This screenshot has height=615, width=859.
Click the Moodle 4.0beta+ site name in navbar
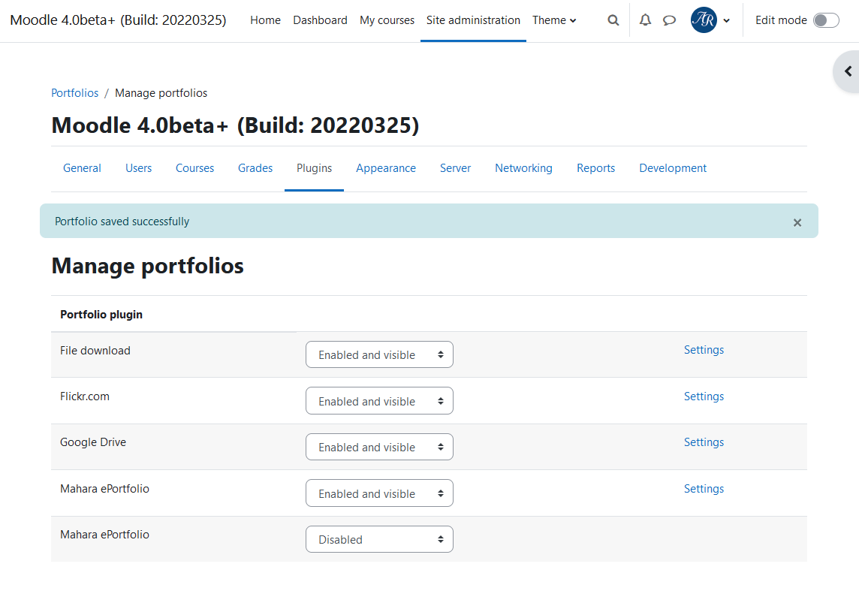[119, 20]
